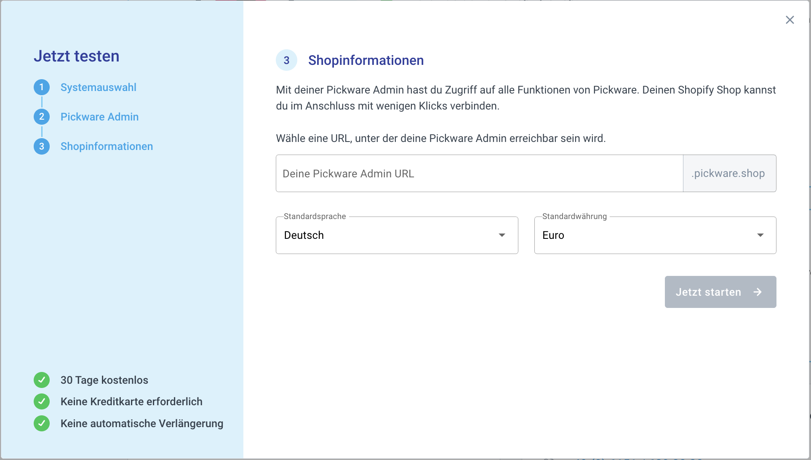Image resolution: width=811 pixels, height=460 pixels.
Task: Open the Standardwährung dropdown
Action: pos(655,235)
